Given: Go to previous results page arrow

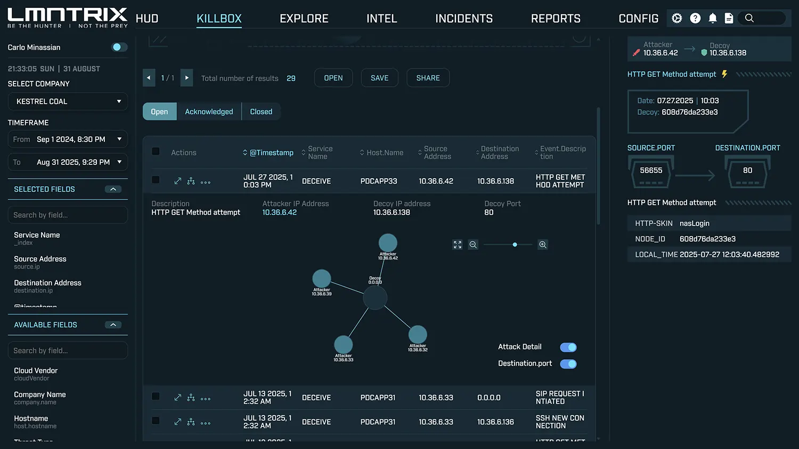Looking at the screenshot, I should coord(149,78).
